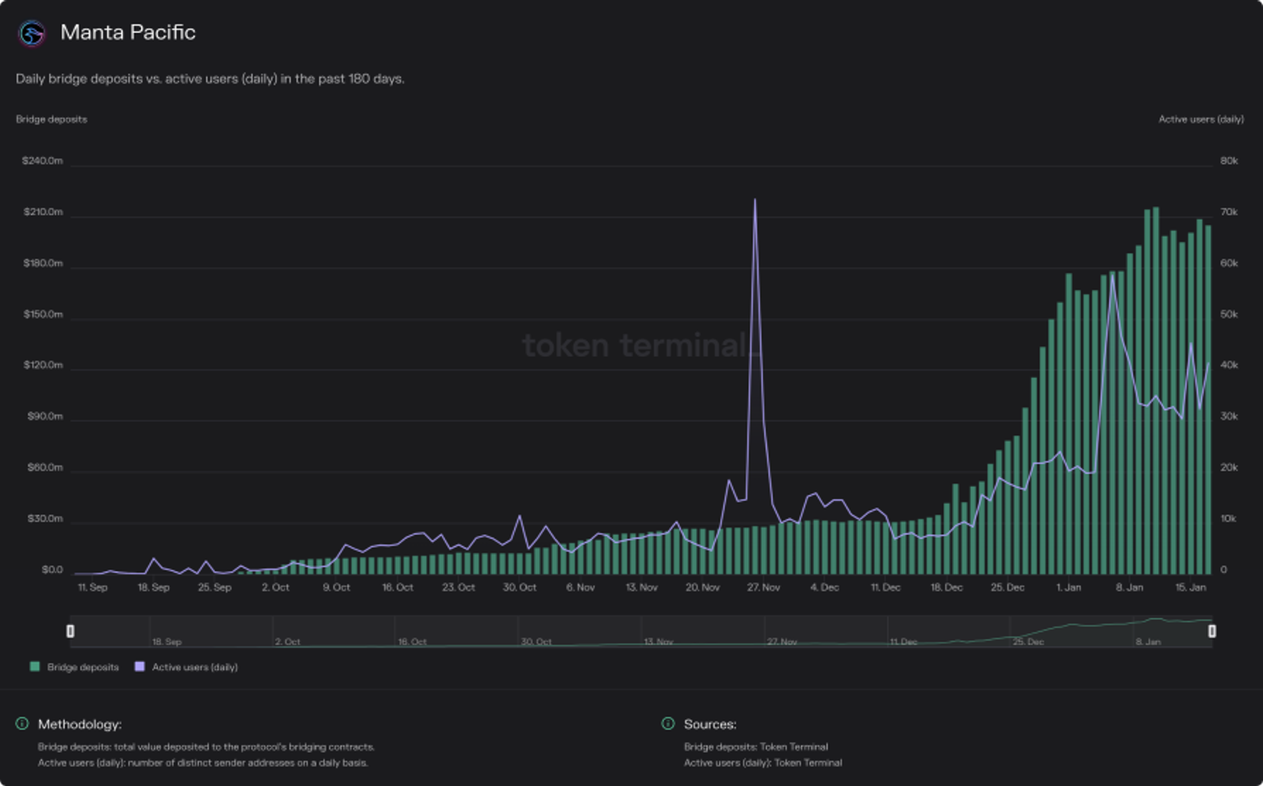Click the 2. Oct marker in range navigator

click(x=287, y=641)
